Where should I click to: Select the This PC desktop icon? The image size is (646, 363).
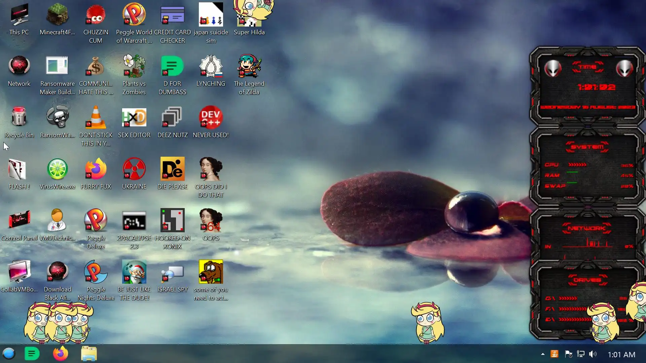[19, 15]
